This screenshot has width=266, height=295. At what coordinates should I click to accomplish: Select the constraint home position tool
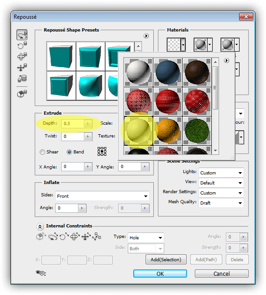(x=41, y=236)
